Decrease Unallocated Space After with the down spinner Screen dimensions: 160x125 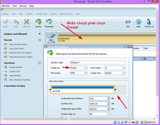click(x=109, y=110)
